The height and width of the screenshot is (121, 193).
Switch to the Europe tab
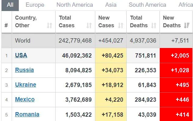pyautogui.click(x=35, y=5)
